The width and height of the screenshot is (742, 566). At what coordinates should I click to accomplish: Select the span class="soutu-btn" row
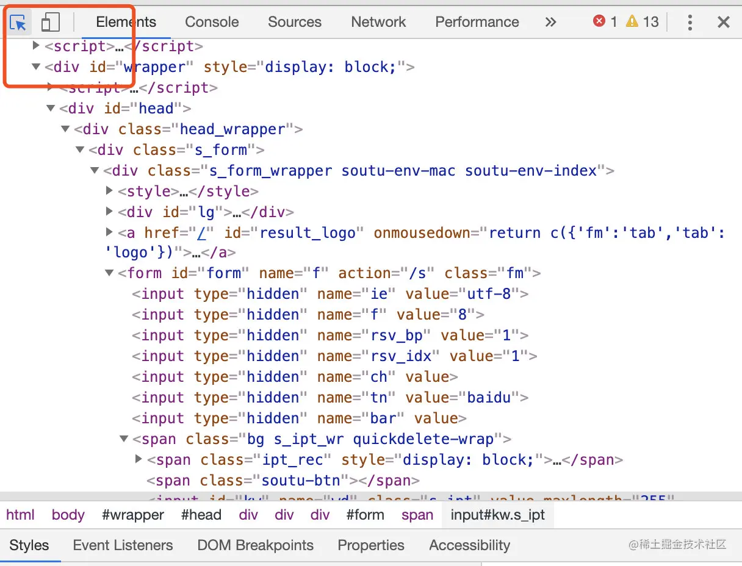[283, 481]
